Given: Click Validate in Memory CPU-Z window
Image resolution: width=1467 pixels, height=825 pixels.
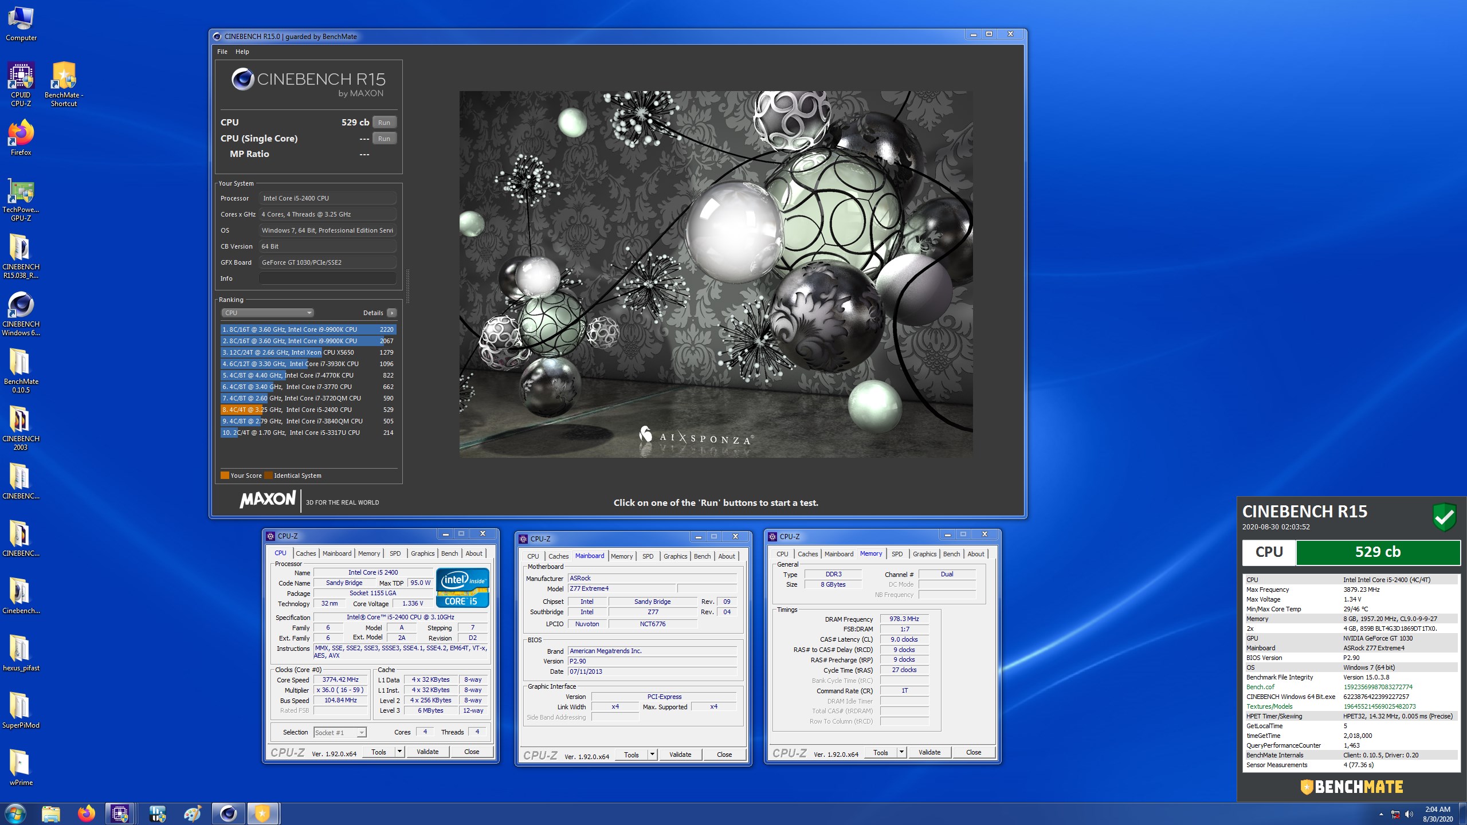Looking at the screenshot, I should (929, 753).
